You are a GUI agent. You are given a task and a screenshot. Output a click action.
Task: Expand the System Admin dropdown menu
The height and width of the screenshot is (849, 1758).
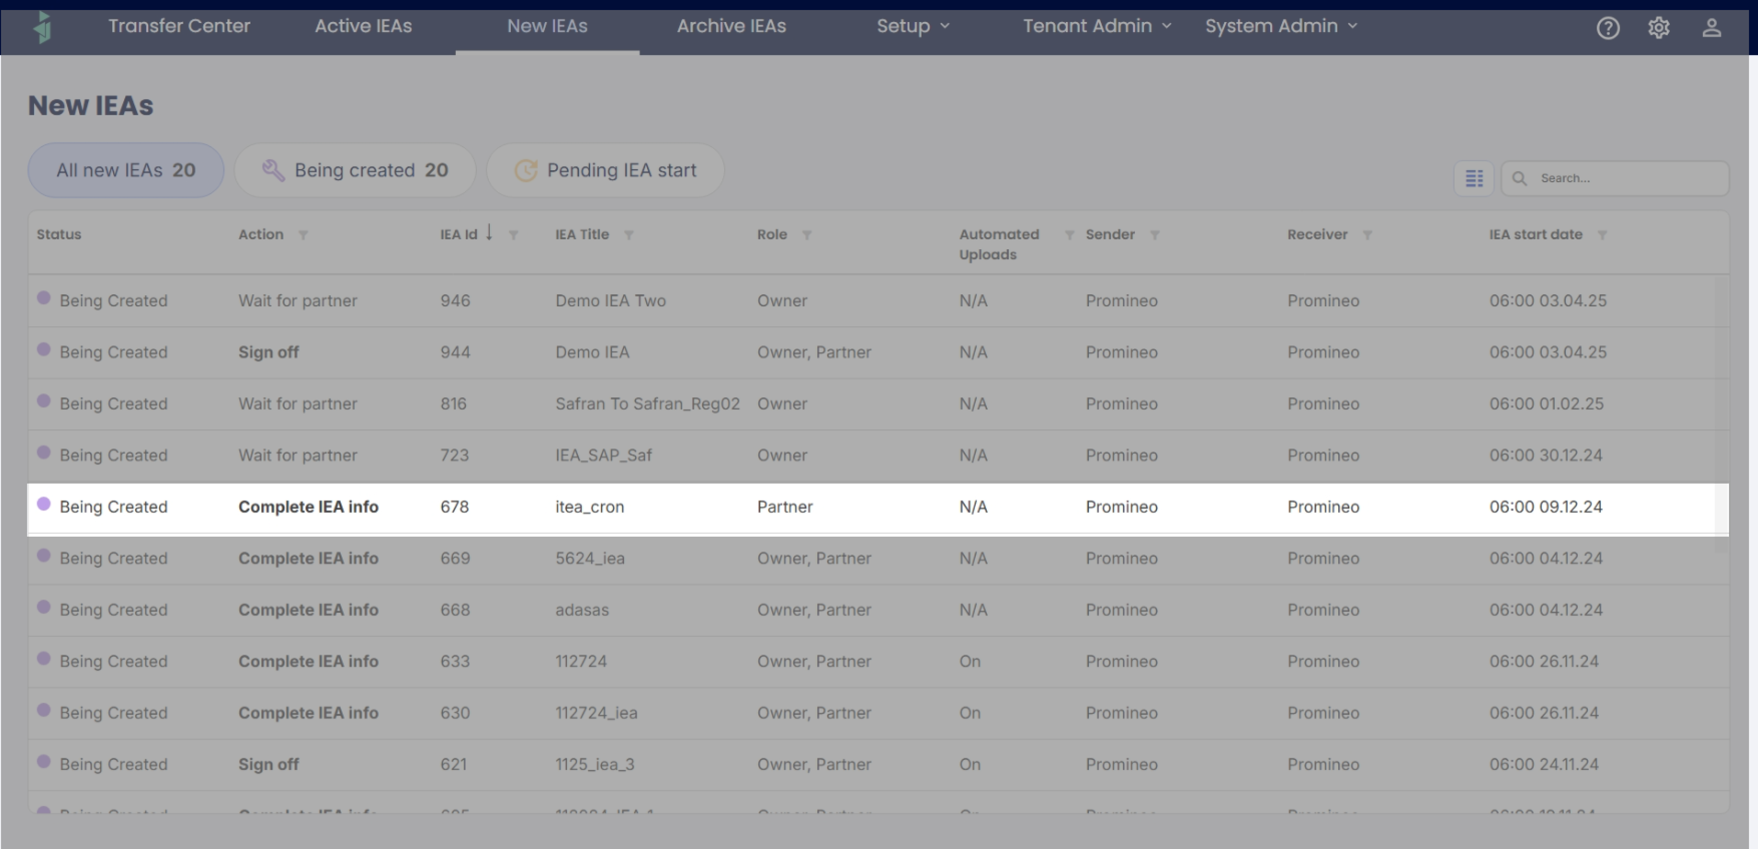(1280, 26)
